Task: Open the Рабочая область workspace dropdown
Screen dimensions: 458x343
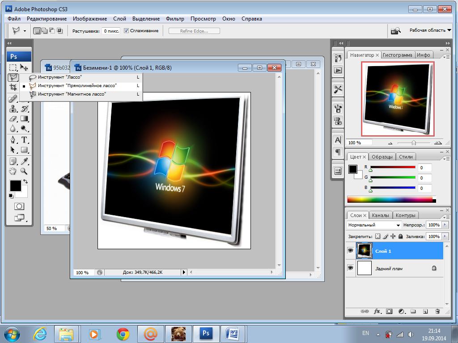Action: click(430, 30)
